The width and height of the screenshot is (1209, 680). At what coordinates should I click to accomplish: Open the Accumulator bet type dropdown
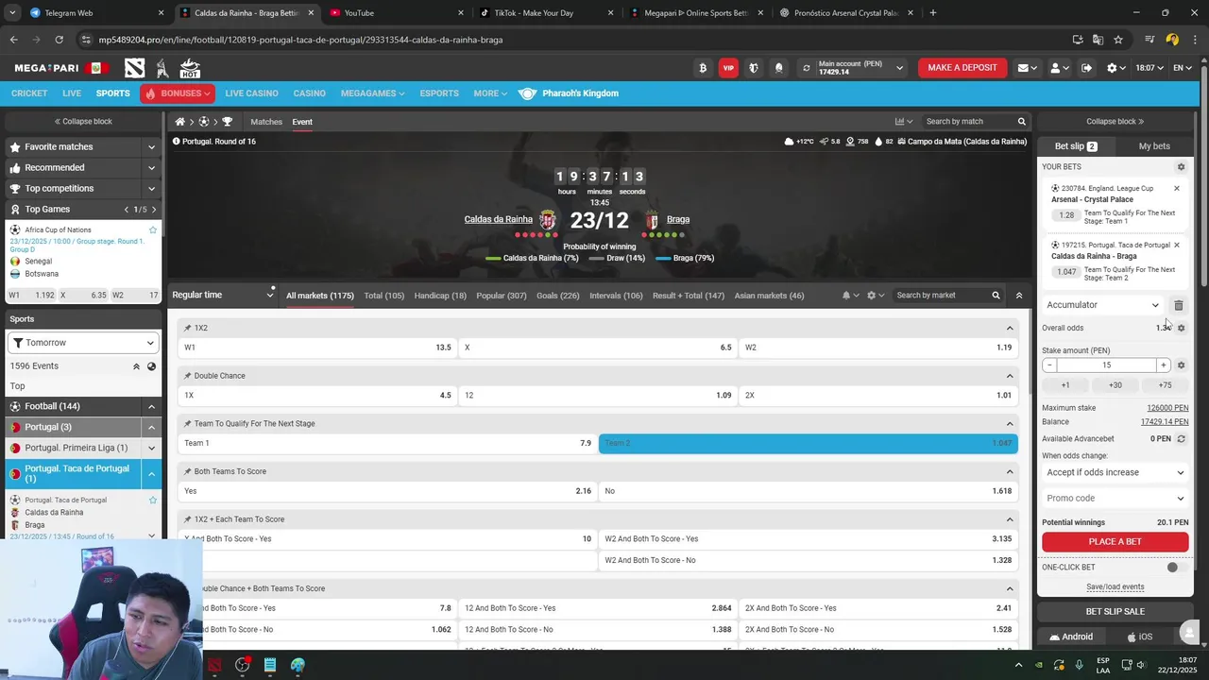pos(1102,305)
